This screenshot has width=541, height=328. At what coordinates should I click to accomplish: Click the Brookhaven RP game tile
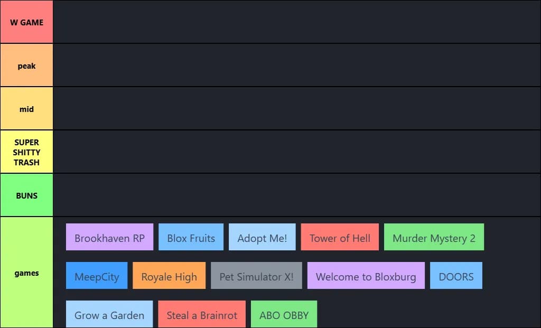[109, 237]
